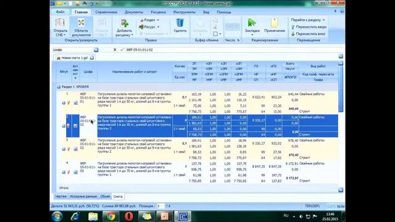Open Opera browser from the taskbar

(x=129, y=216)
